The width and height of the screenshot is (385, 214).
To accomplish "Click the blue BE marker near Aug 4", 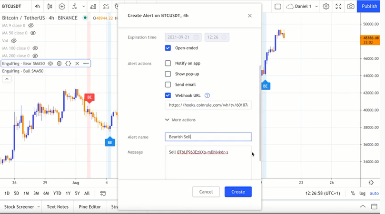I will click(110, 142).
